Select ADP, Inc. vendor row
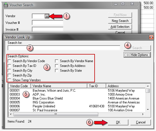This screenshot has height=131, width=156. (x=77, y=94)
